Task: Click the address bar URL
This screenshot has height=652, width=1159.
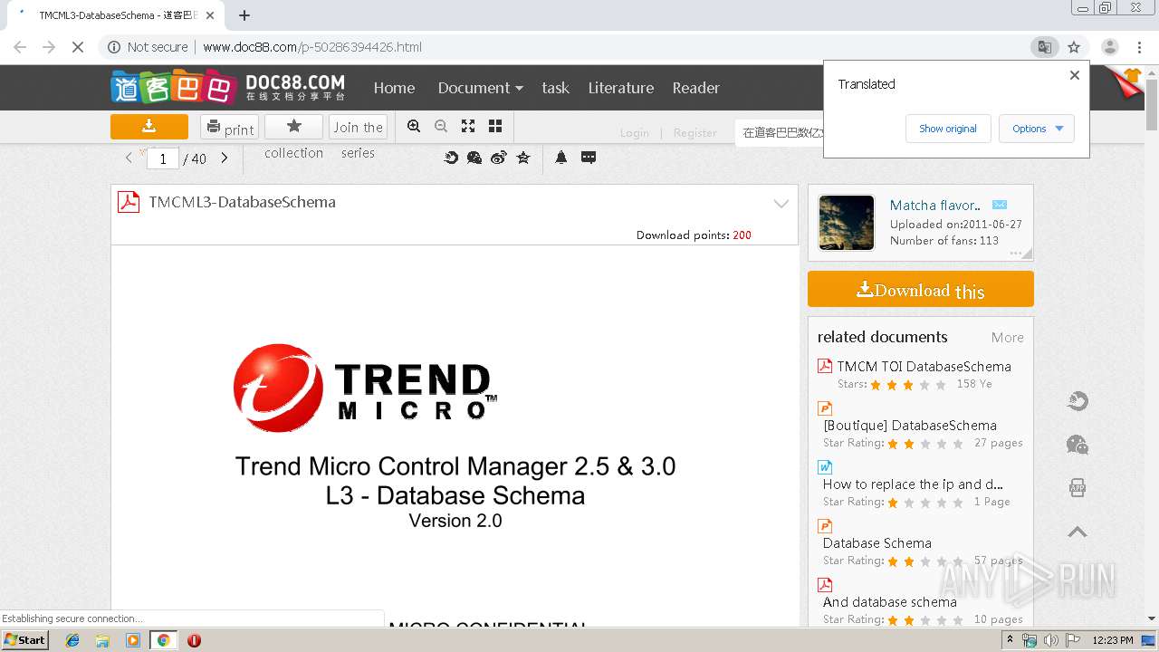Action: point(312,47)
